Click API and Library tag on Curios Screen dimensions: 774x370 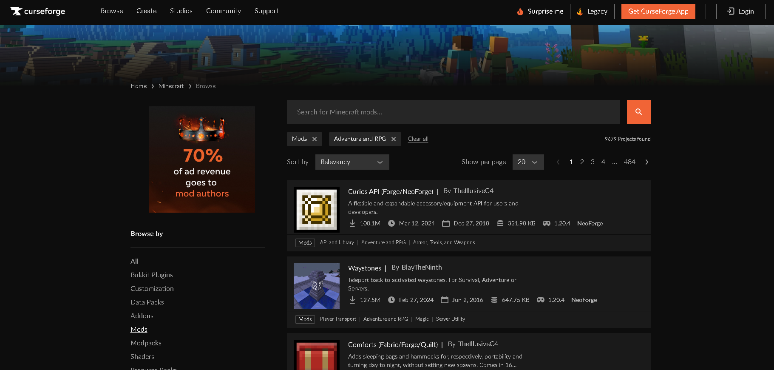point(337,242)
